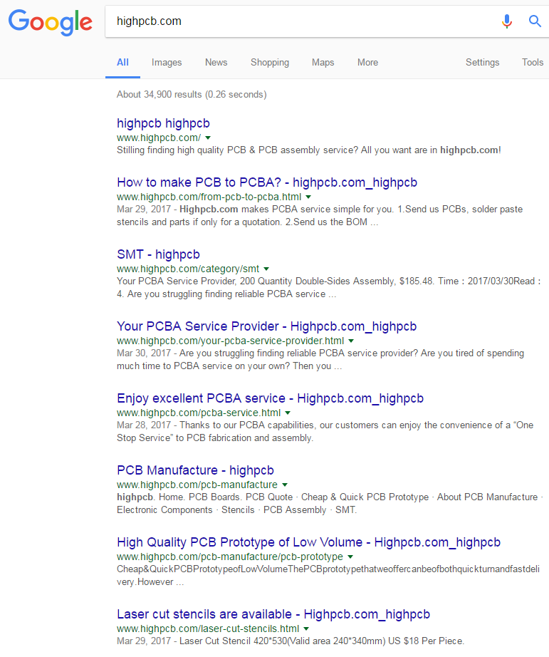Image resolution: width=549 pixels, height=657 pixels.
Task: Click the Google logo
Action: [x=51, y=22]
